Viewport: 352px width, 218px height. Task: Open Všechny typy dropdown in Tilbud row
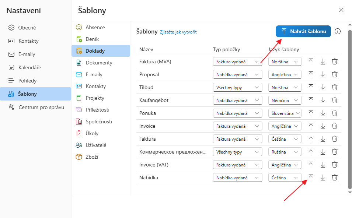tap(237, 88)
